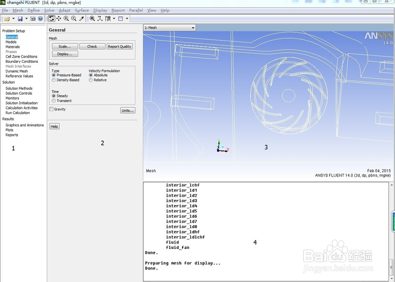Screen dimensions: 395x282
Task: Open the dropdown arrow beside the folder icon
Action: [13, 19]
